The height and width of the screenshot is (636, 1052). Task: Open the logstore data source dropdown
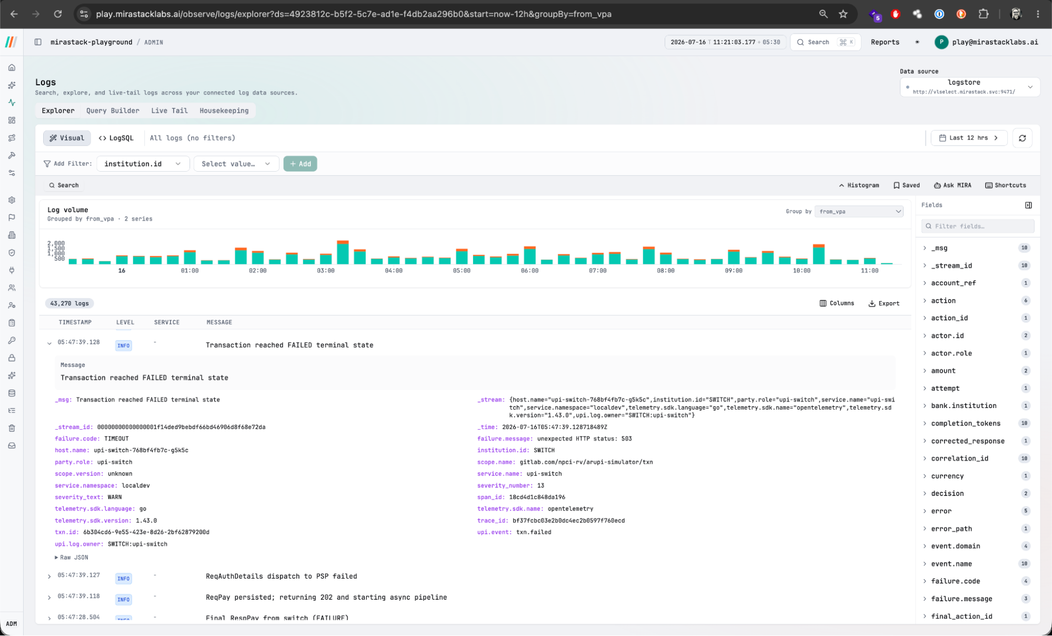[x=969, y=87]
